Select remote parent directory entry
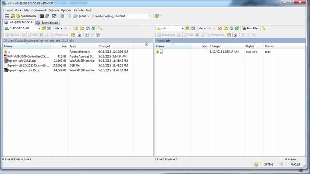 tap(159, 52)
